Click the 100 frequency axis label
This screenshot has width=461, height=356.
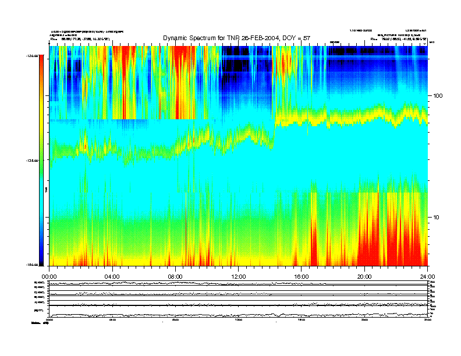coord(438,96)
